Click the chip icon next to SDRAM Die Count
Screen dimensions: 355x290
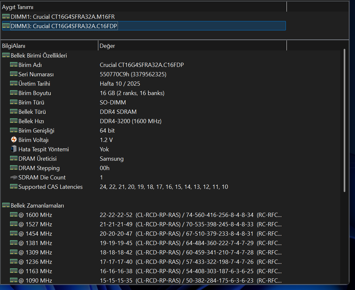(x=14, y=177)
